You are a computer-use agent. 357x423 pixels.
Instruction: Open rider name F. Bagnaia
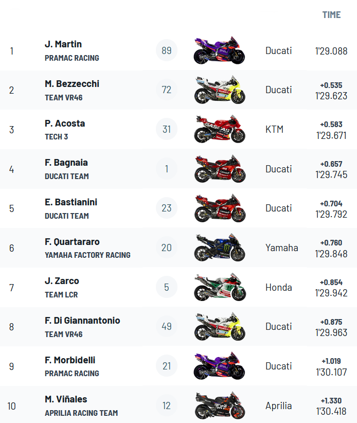coord(66,163)
